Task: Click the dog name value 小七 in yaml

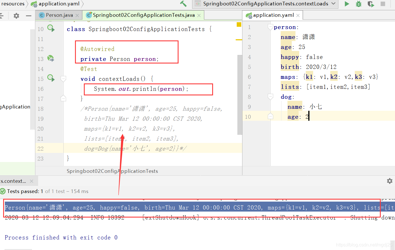Action: coord(316,107)
